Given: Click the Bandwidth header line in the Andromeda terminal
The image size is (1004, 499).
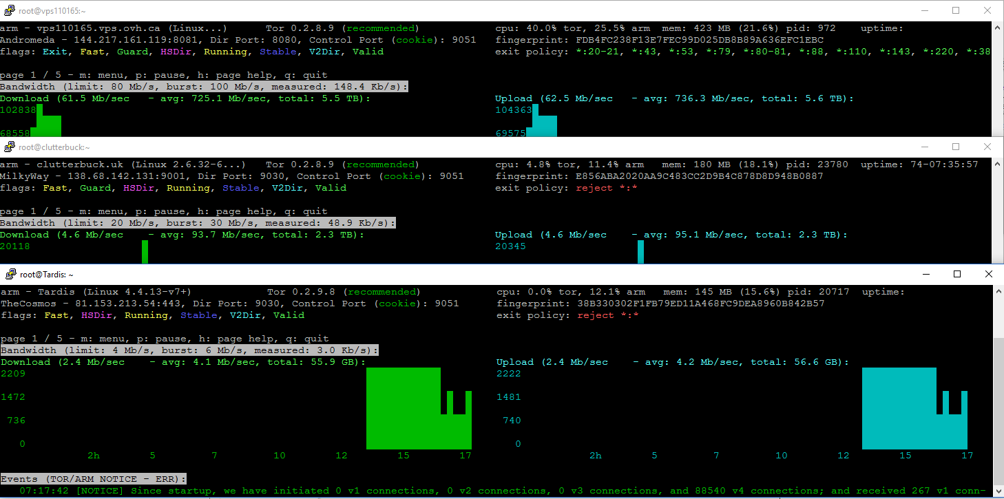Looking at the screenshot, I should (x=204, y=87).
